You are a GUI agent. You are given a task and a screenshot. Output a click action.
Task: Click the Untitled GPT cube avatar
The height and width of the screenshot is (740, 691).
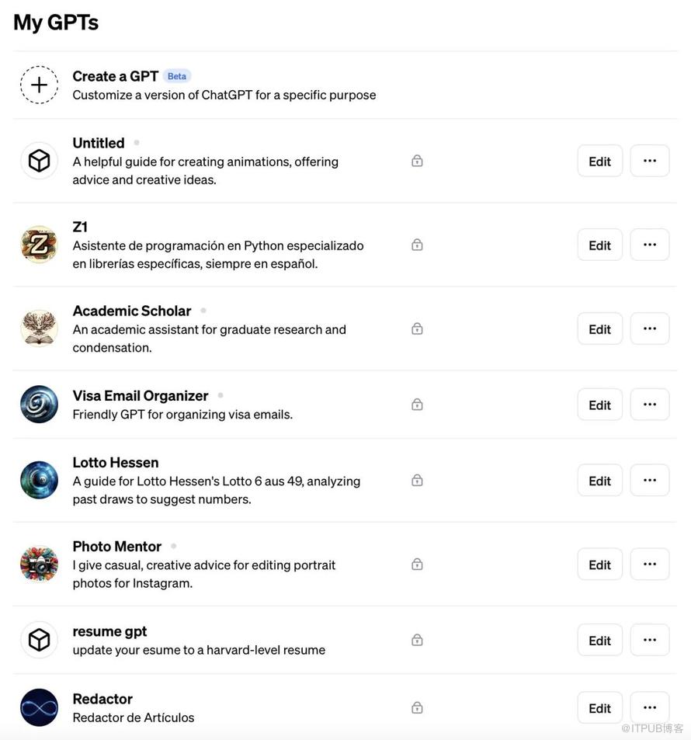[39, 161]
